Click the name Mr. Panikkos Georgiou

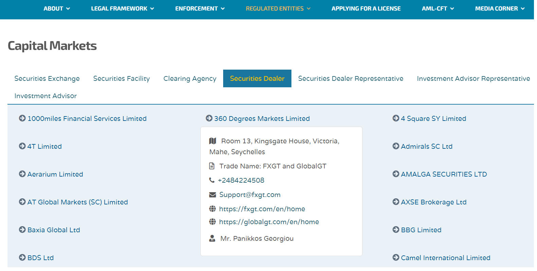tap(257, 238)
